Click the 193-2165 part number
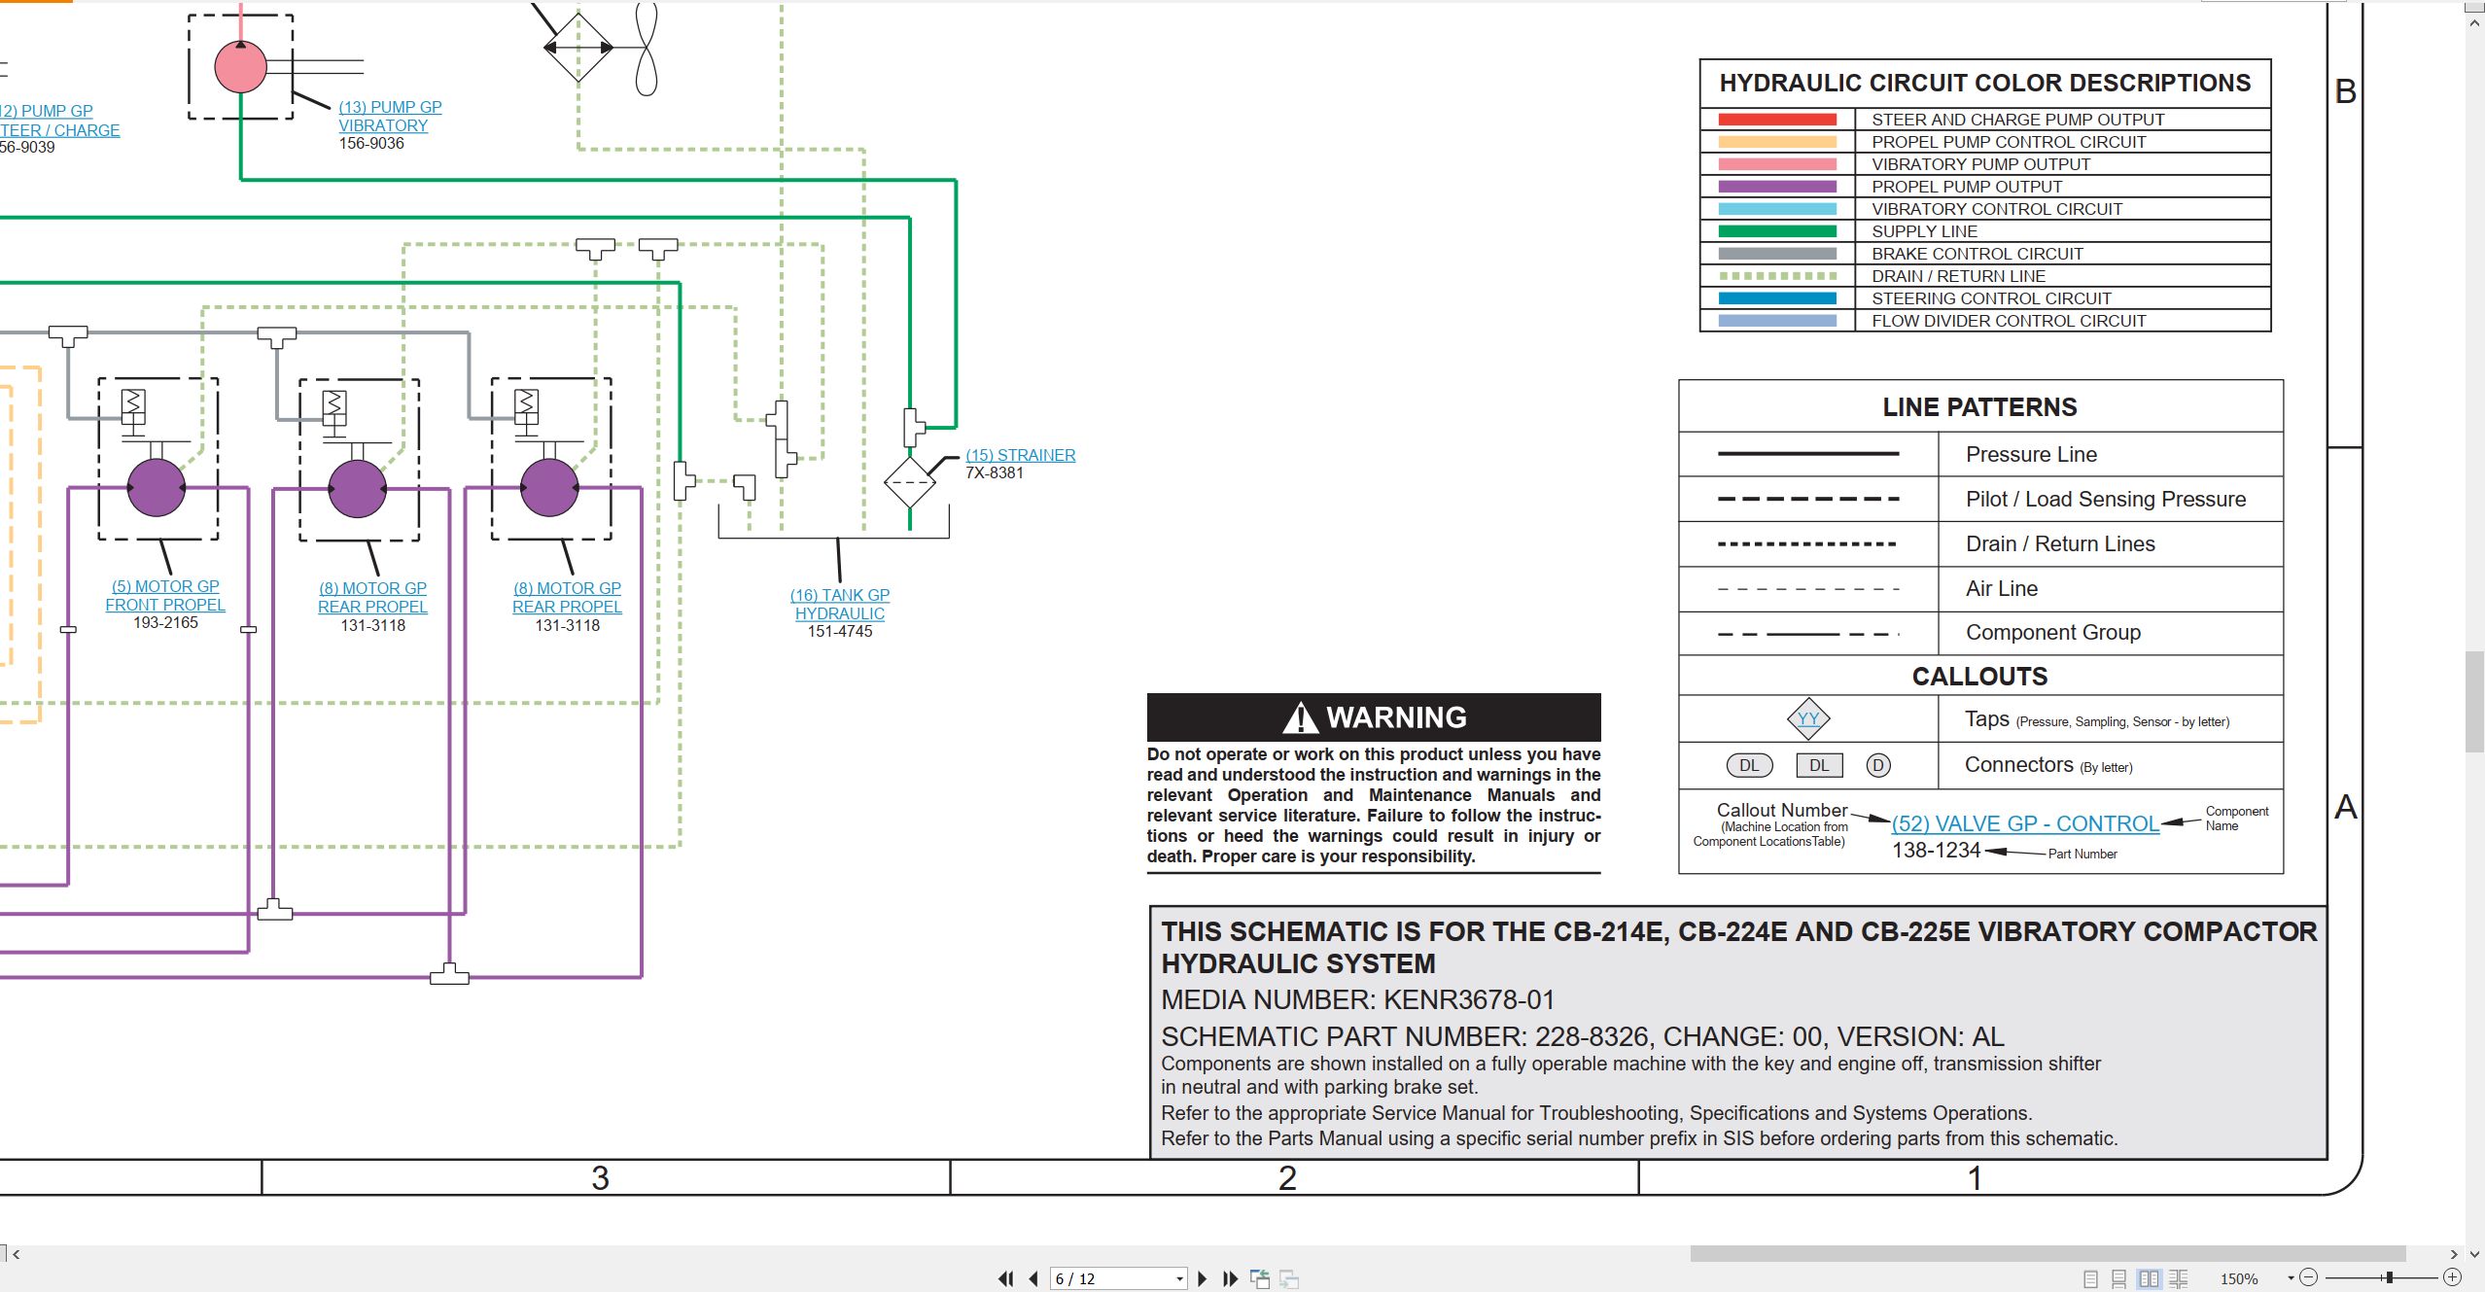 pyautogui.click(x=165, y=623)
